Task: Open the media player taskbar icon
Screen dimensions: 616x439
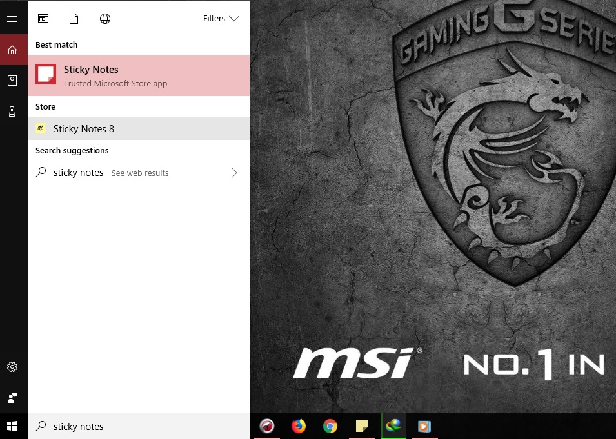Action: click(x=424, y=426)
